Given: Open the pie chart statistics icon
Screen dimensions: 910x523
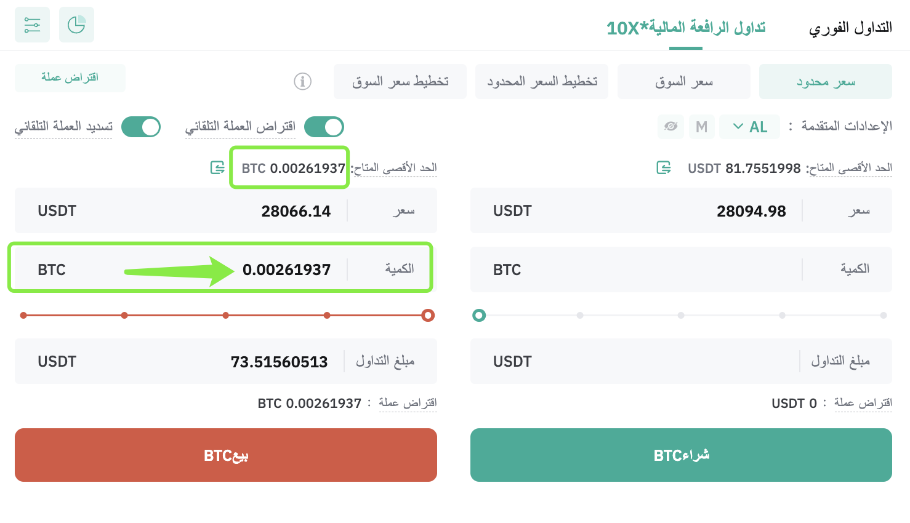Looking at the screenshot, I should (76, 25).
